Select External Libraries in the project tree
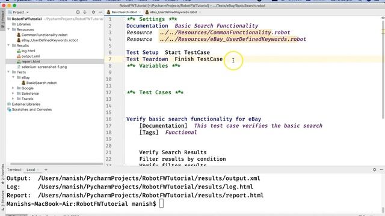 26,104
